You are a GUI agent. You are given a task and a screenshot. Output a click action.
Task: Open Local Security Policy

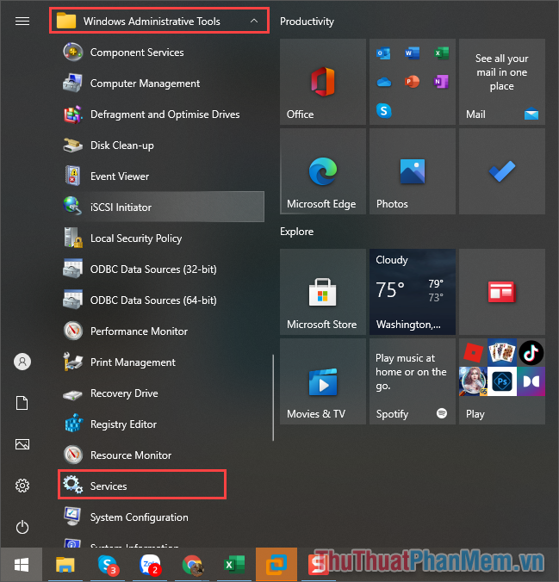[x=161, y=238]
